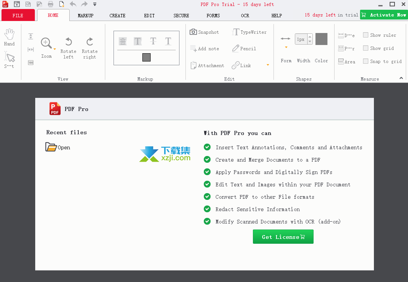This screenshot has width=408, height=282.
Task: Click the Redo arrow
Action: [84, 4]
